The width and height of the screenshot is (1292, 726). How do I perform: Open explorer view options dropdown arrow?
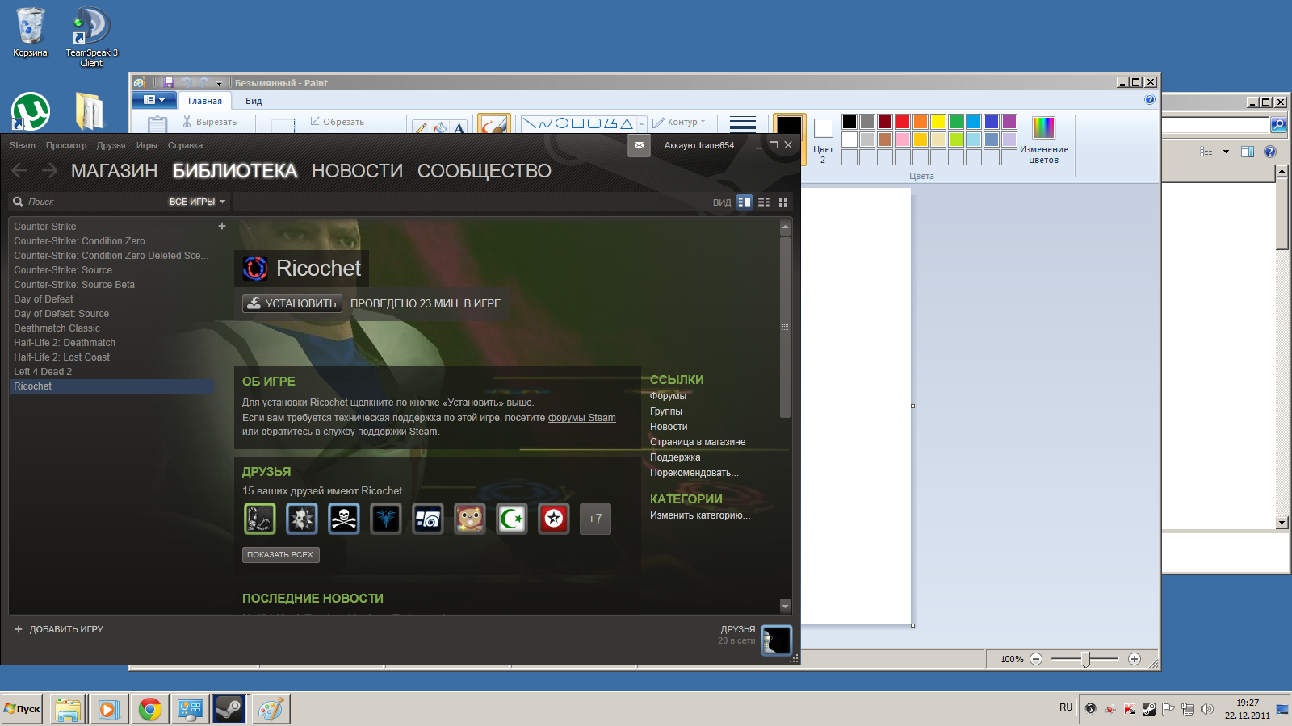point(1226,152)
